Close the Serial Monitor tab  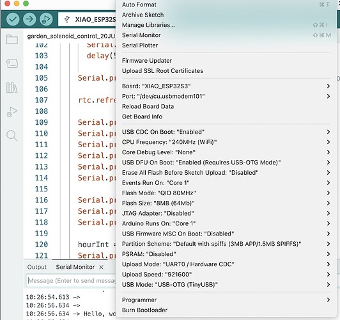(101, 268)
